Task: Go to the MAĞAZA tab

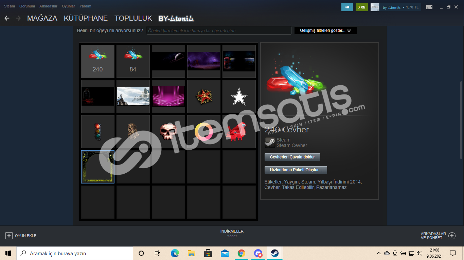Action: pos(42,18)
